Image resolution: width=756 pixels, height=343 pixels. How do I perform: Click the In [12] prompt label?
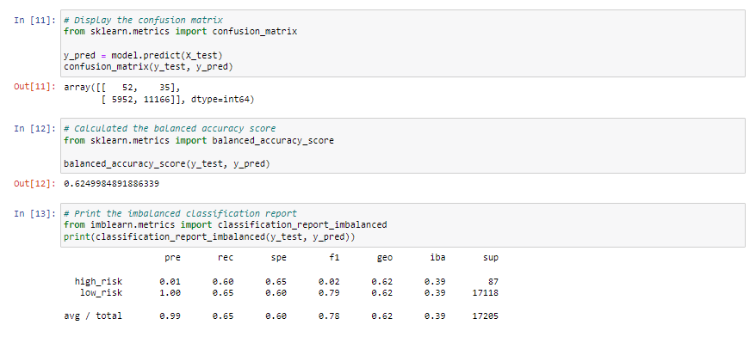34,128
